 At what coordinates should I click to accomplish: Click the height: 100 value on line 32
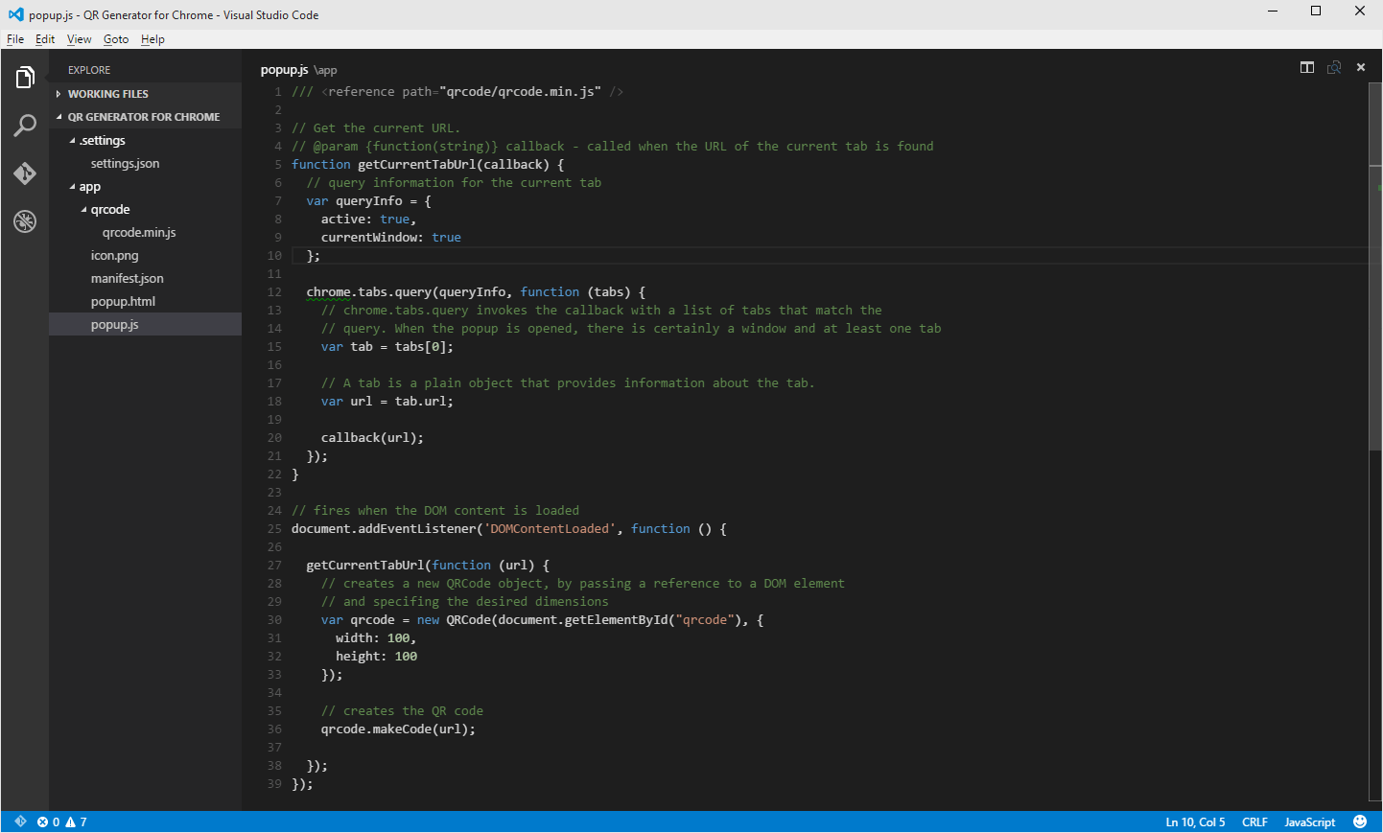pos(376,656)
